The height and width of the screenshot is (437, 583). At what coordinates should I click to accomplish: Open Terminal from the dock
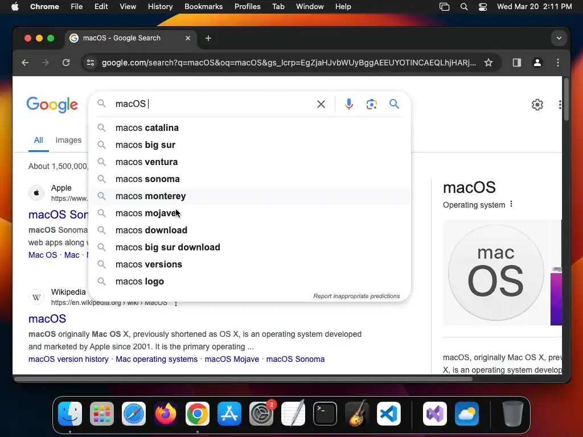tap(325, 414)
